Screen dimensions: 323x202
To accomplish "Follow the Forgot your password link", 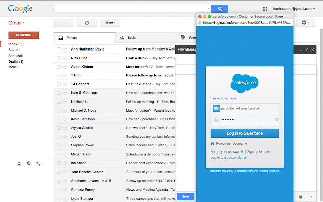I will pos(227,151).
